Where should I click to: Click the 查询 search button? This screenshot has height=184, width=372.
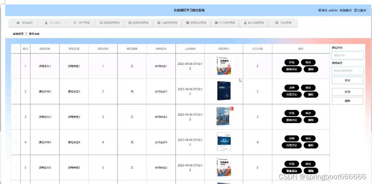coord(347,80)
